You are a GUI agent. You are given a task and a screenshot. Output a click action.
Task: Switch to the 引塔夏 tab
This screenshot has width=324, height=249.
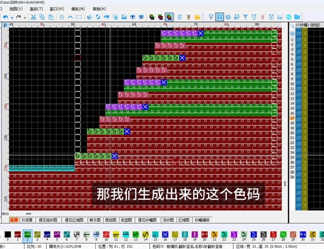pos(27,220)
